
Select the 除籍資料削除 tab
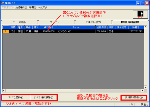(x=130, y=22)
